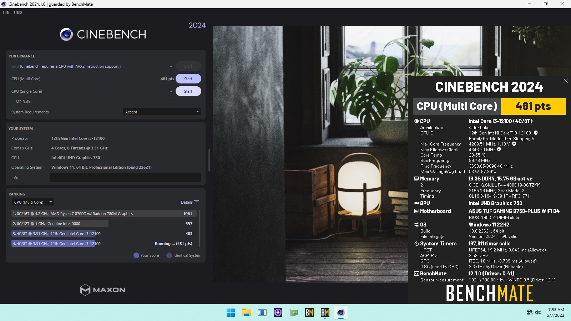Open the CPU (Multi Core) ranking dropdown
This screenshot has height=321, width=571.
pos(33,202)
